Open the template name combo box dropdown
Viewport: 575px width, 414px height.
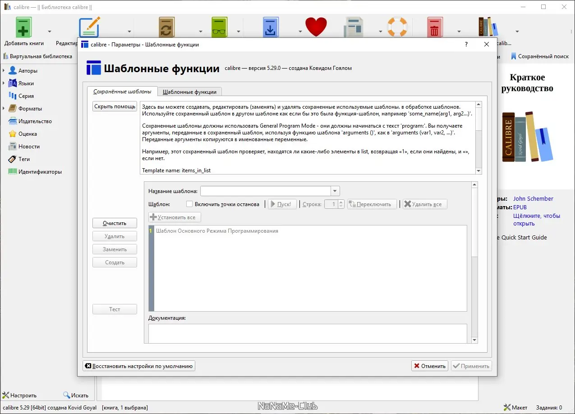335,191
